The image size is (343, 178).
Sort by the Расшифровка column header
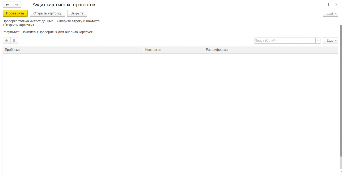tap(271, 50)
